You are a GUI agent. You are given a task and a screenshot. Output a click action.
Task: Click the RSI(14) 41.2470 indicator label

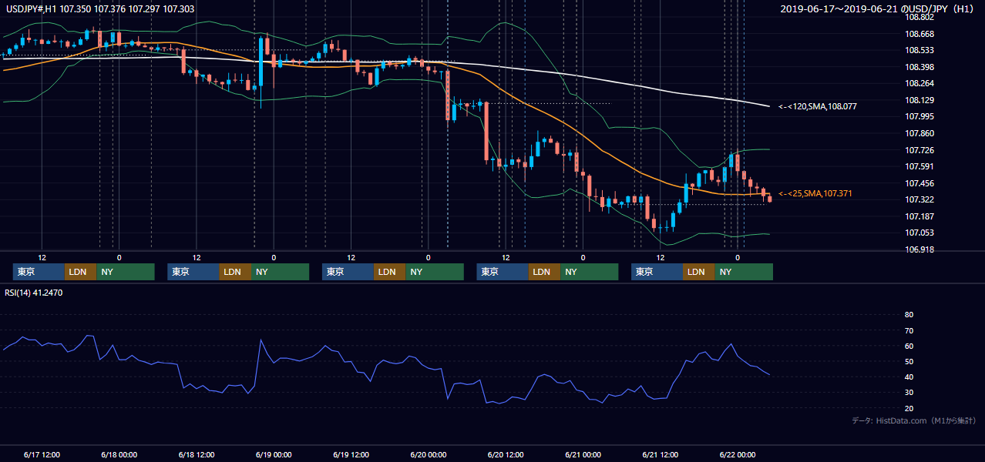tap(34, 293)
